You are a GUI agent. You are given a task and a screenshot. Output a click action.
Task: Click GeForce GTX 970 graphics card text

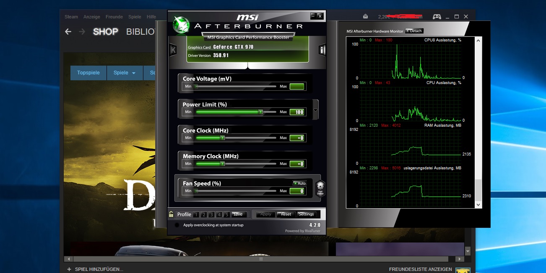(233, 47)
